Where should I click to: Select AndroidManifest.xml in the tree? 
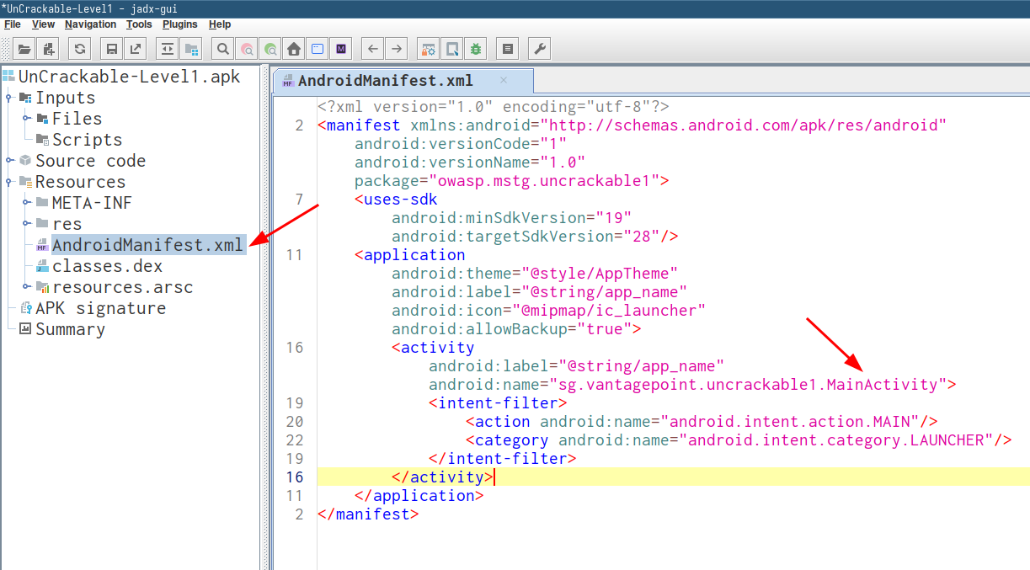click(x=147, y=245)
